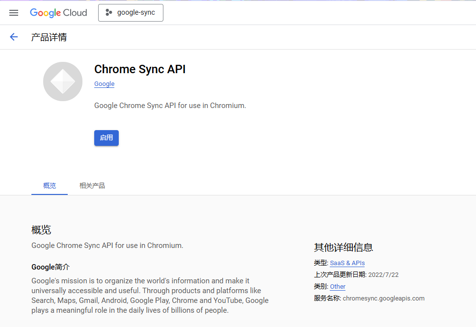Open the Google publisher link

pos(104,84)
